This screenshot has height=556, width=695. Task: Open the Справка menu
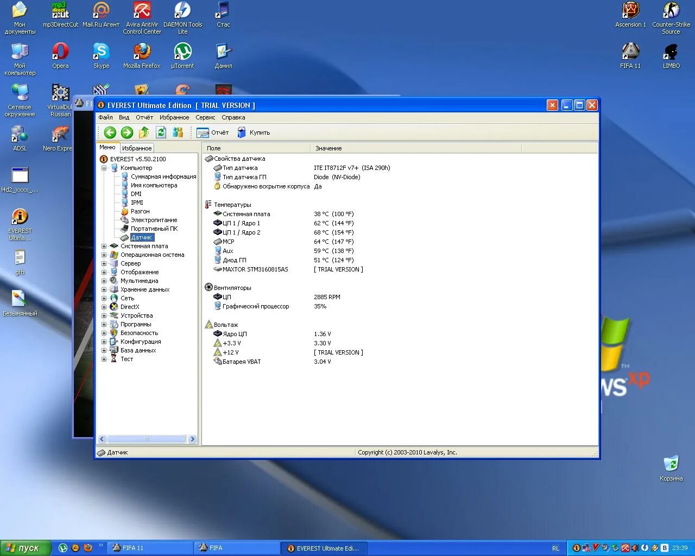click(233, 117)
